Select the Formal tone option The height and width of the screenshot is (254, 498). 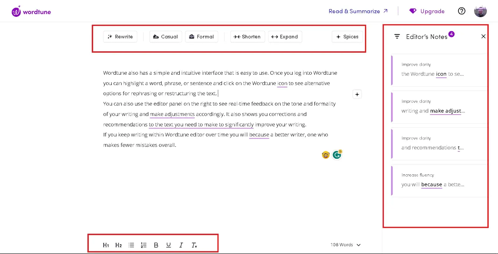(202, 37)
